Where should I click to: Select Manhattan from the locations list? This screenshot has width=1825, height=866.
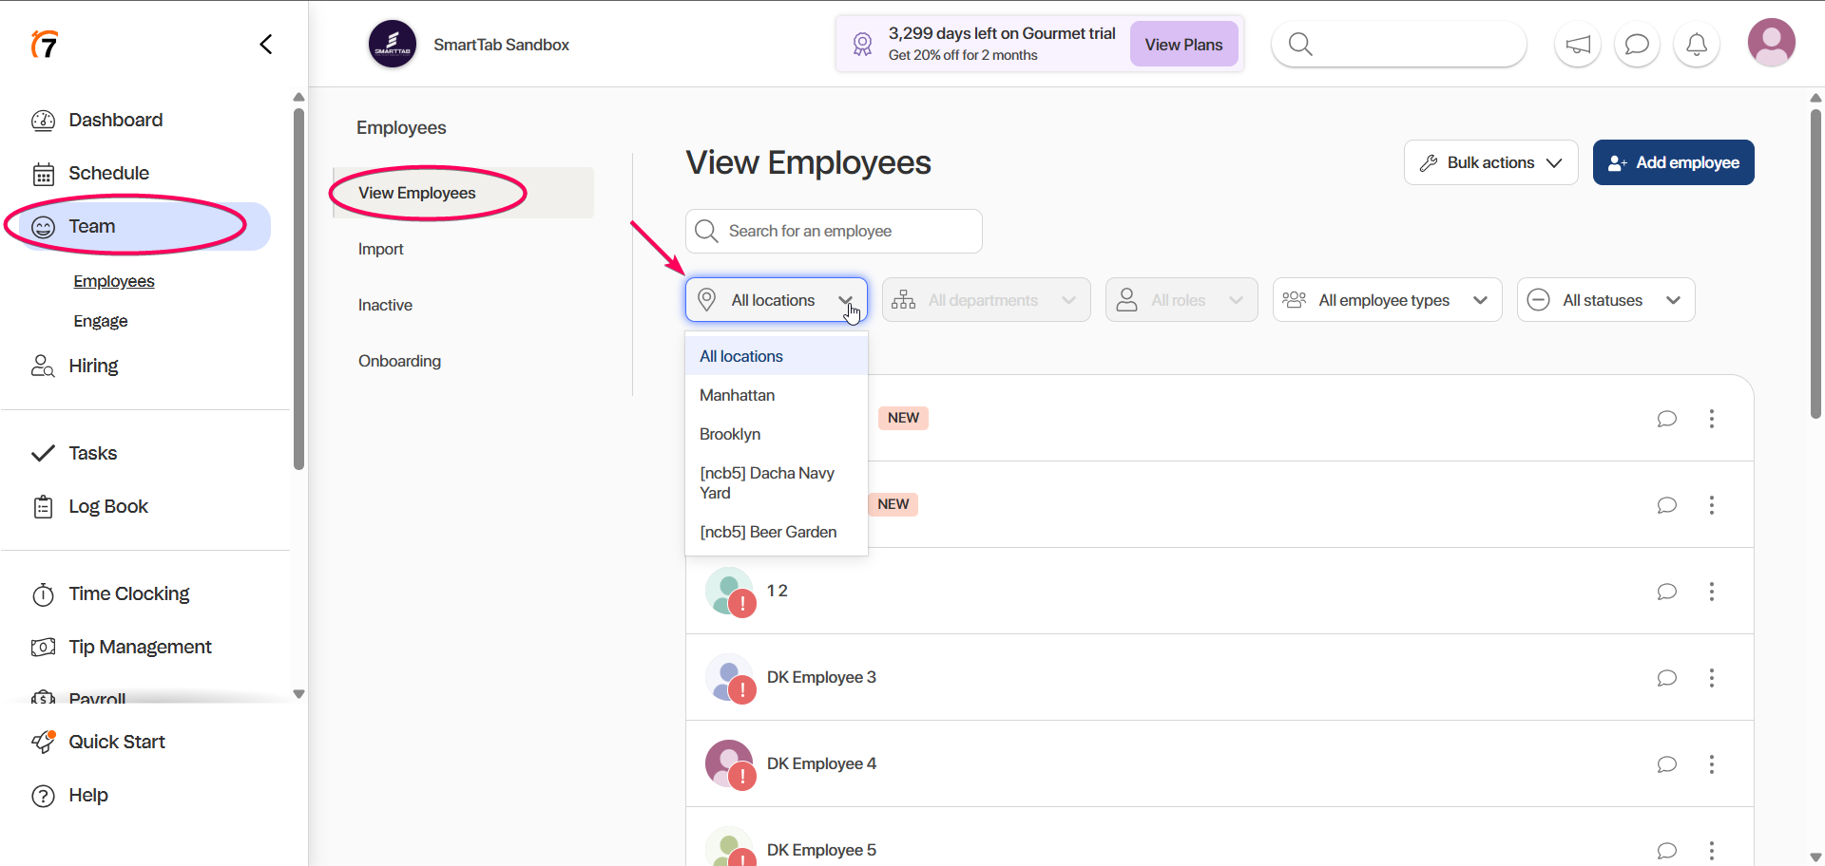click(738, 395)
